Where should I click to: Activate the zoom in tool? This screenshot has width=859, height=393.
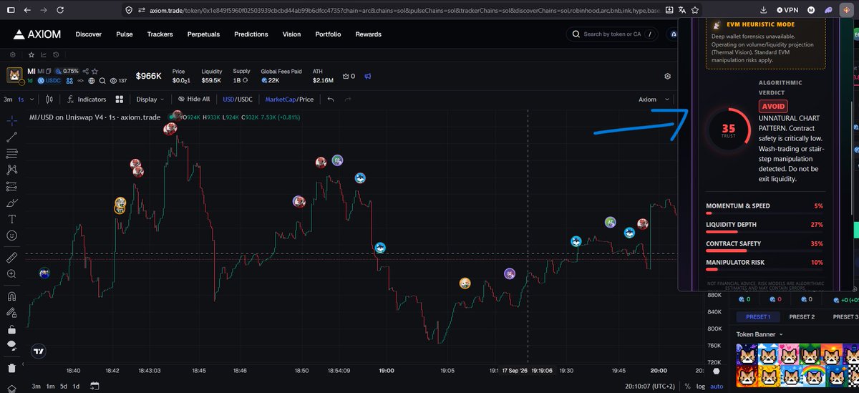coord(11,273)
